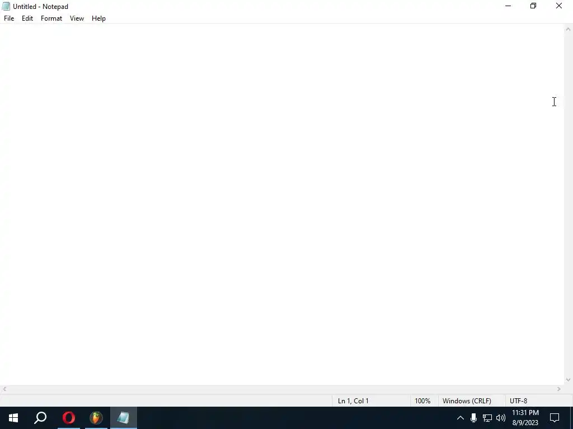Click the horizontal scrollbar left arrow
The height and width of the screenshot is (429, 573).
tap(4, 389)
